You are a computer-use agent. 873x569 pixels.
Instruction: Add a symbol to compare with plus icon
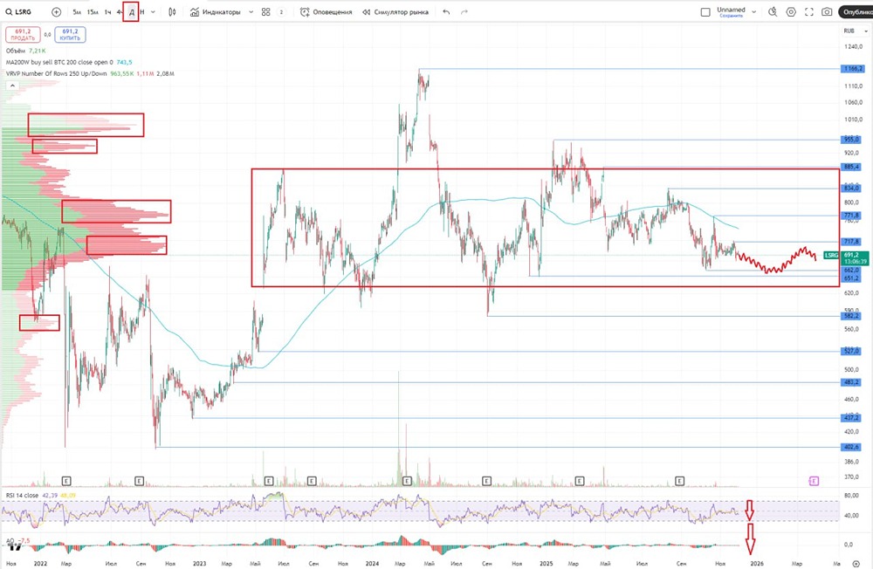coord(56,11)
